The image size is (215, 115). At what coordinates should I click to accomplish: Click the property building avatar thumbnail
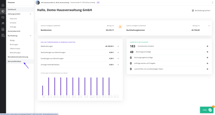pos(37,2)
